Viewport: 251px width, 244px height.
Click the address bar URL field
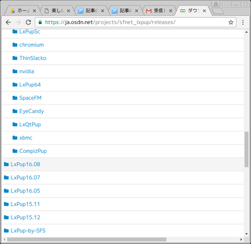(135, 23)
